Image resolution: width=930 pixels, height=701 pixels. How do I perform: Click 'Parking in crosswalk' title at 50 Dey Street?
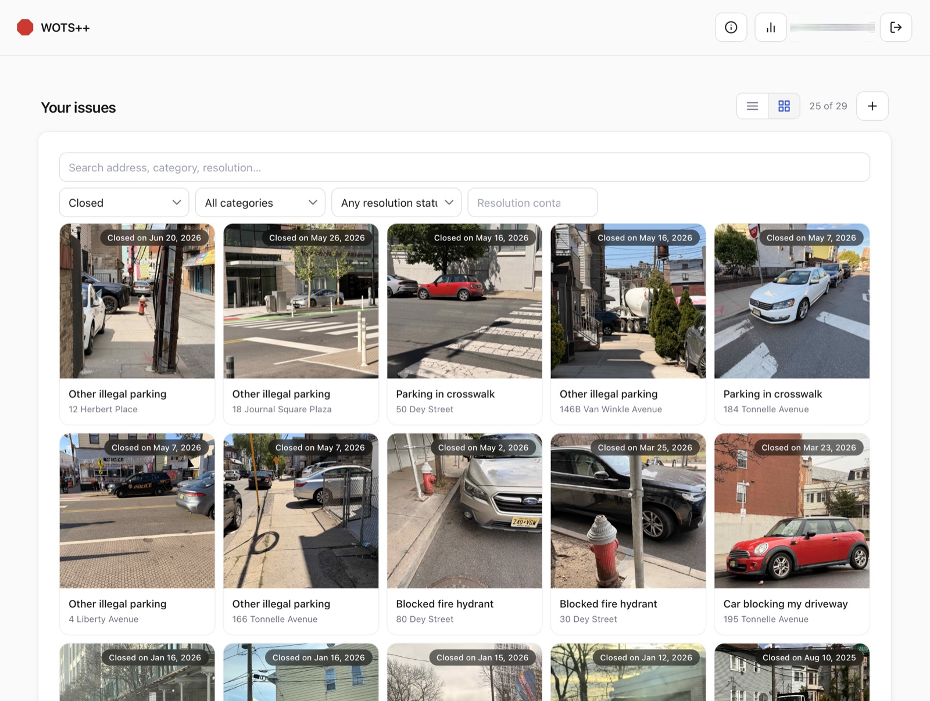pos(445,394)
